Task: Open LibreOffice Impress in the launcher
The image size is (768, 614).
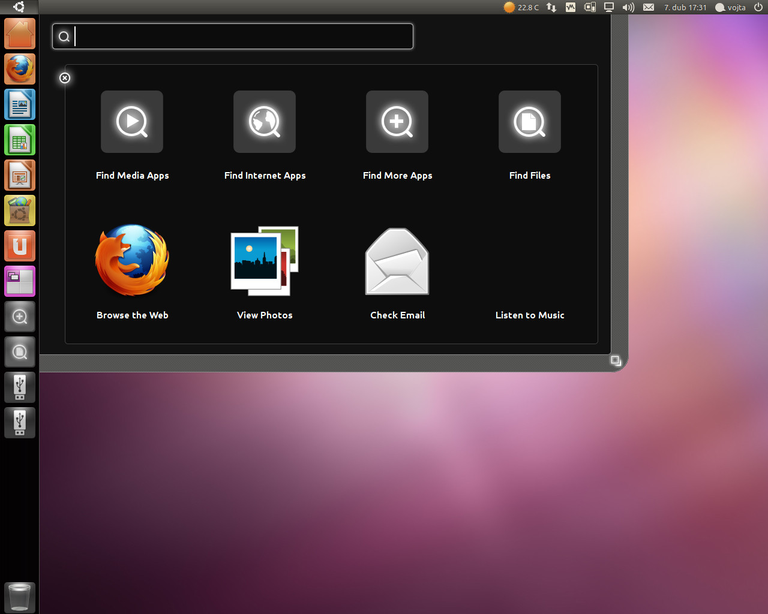Action: [20, 175]
